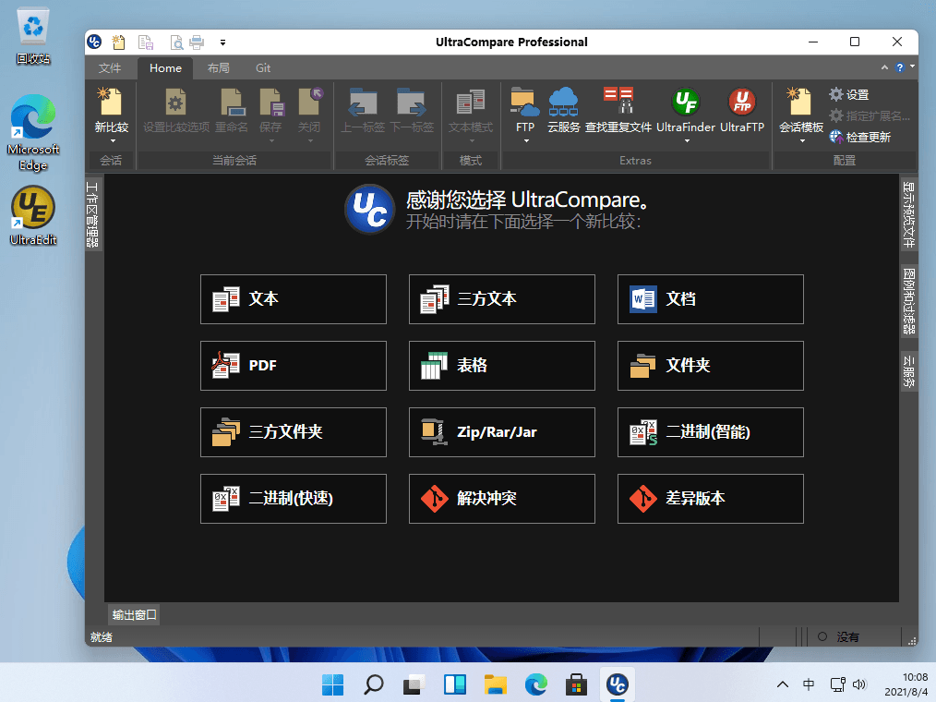
Task: Click 设置比较选项 in the ribbon
Action: [176, 111]
